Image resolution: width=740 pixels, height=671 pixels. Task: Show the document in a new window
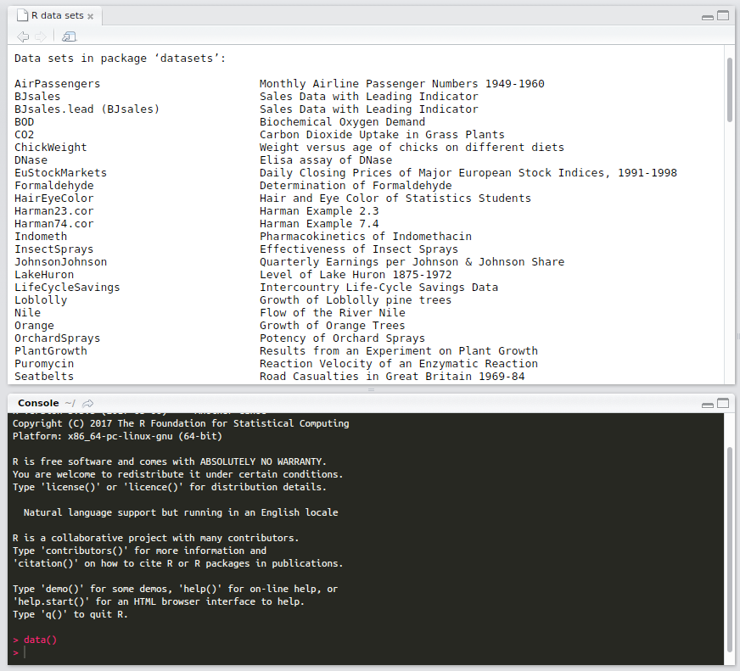point(69,36)
